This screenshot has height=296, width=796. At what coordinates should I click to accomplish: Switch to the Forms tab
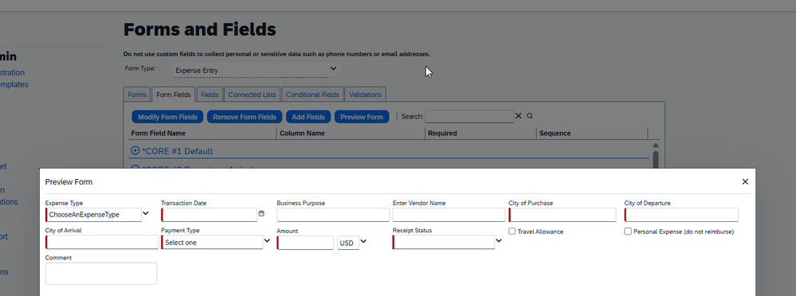[137, 95]
